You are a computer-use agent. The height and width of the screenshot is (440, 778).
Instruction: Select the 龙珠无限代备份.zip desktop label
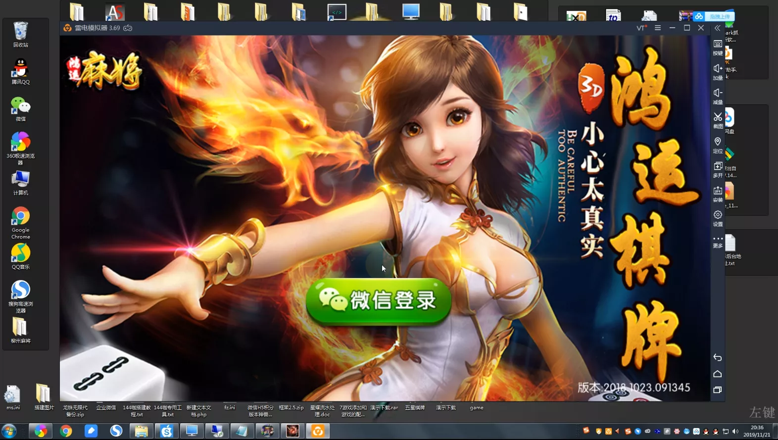[75, 411]
